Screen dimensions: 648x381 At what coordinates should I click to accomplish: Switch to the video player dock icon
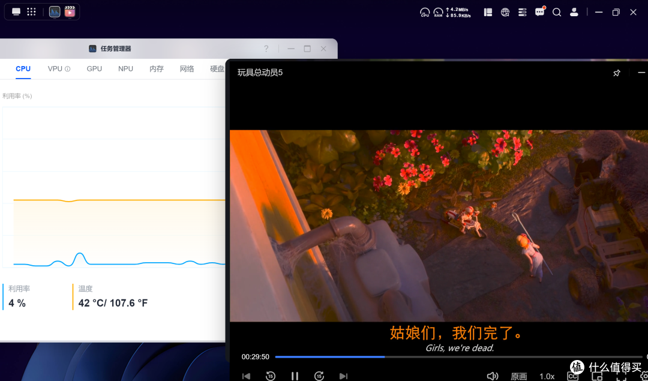click(x=70, y=11)
